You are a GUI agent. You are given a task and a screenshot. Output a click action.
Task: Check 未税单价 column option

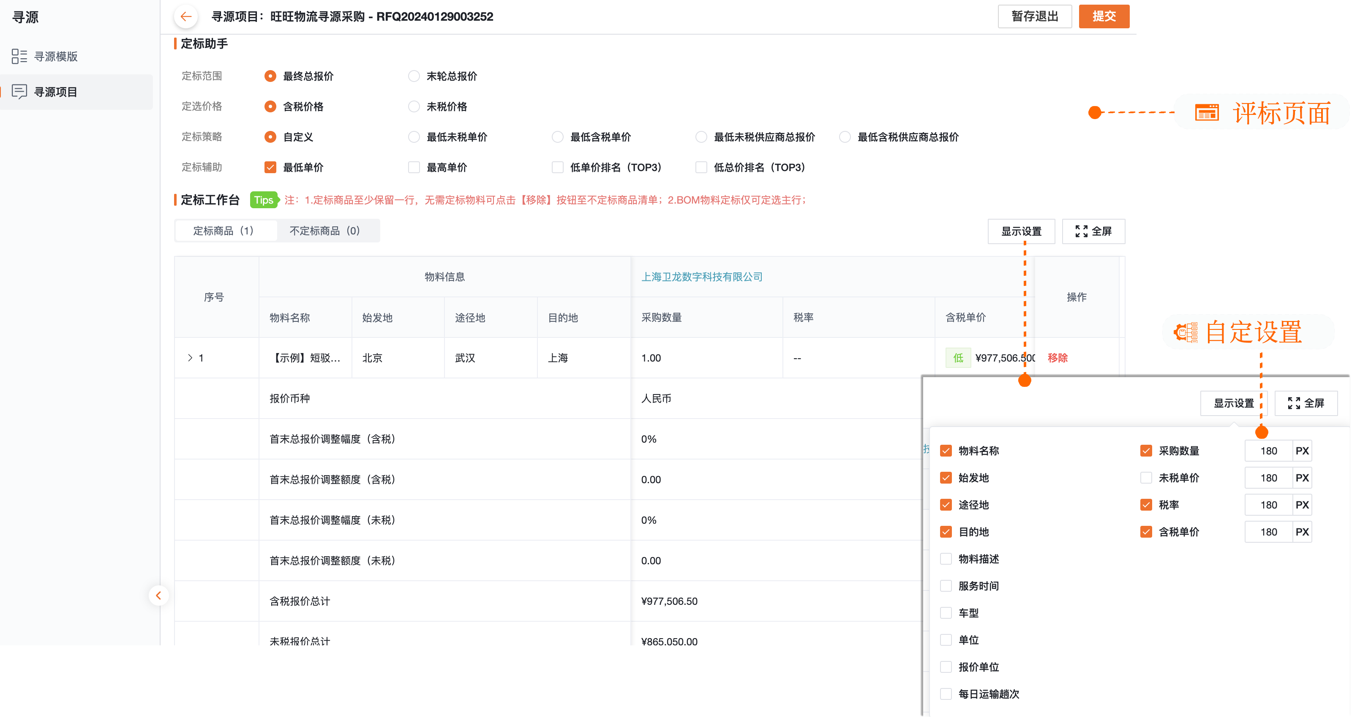pyautogui.click(x=1146, y=478)
